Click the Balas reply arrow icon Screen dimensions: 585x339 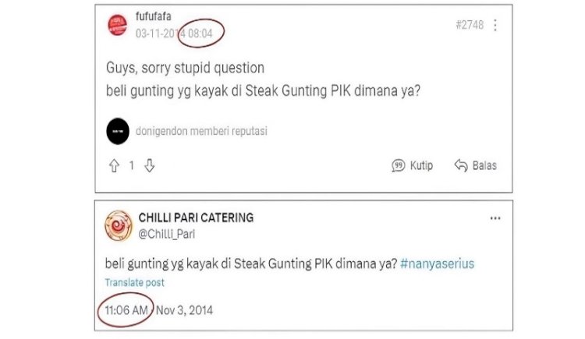pos(461,165)
